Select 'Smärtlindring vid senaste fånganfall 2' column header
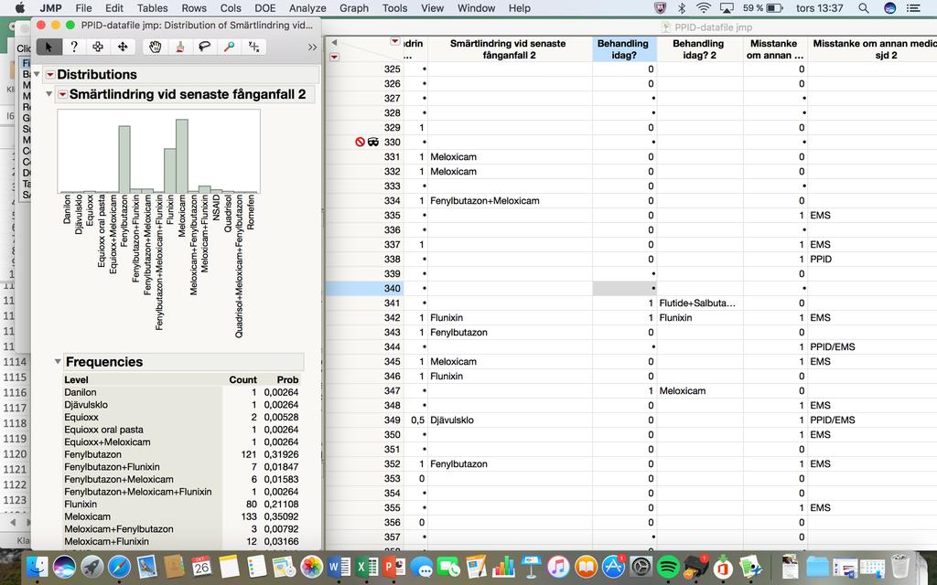Image resolution: width=937 pixels, height=585 pixels. (x=511, y=49)
